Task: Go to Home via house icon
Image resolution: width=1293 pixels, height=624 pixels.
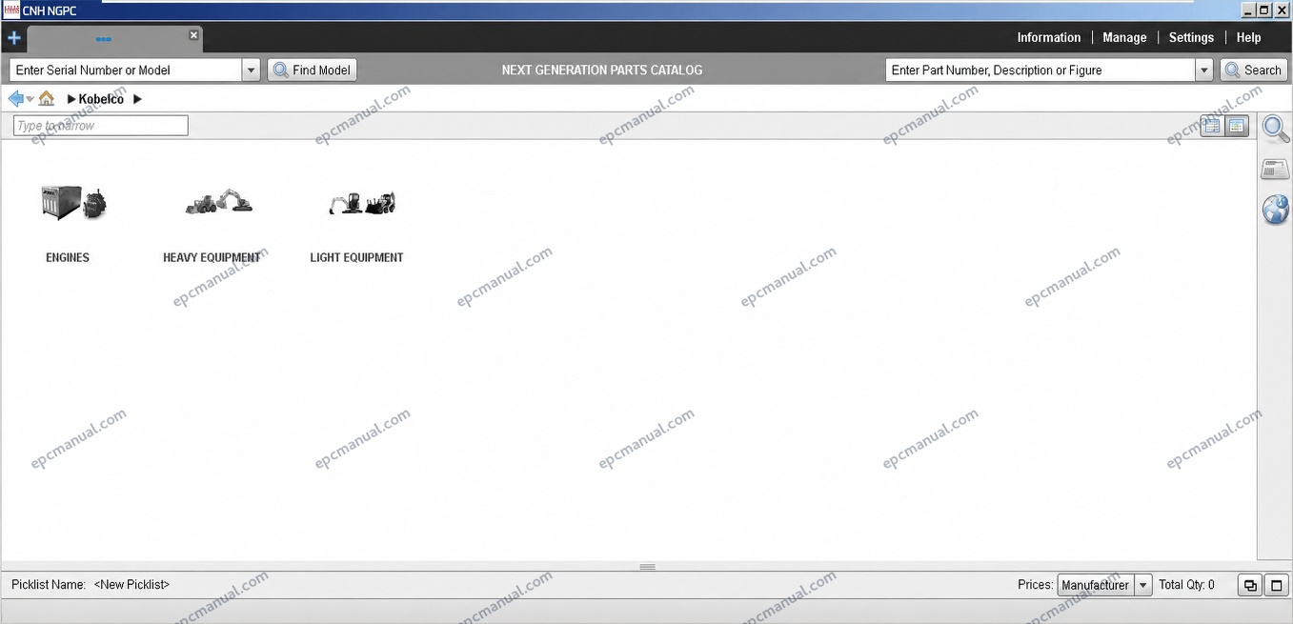Action: click(46, 98)
